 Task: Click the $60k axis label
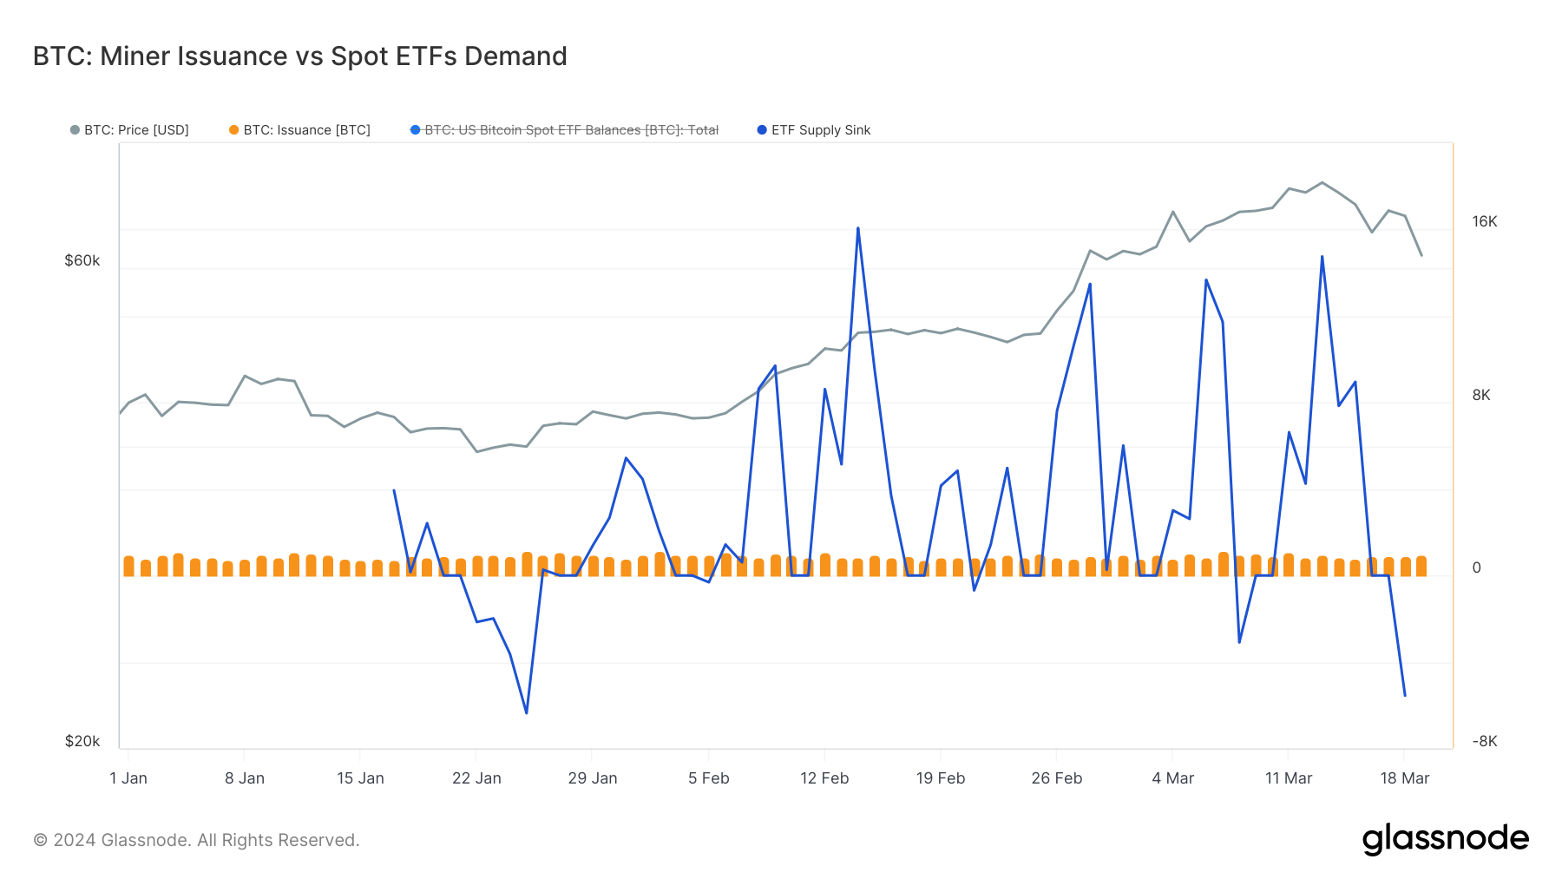82,259
